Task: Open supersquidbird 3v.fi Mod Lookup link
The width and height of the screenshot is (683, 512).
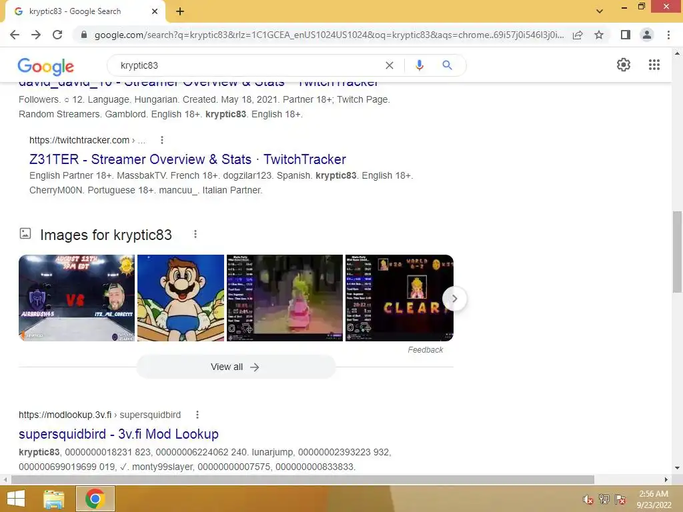Action: point(119,434)
